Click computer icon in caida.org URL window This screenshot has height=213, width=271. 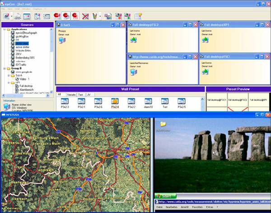click(134, 72)
